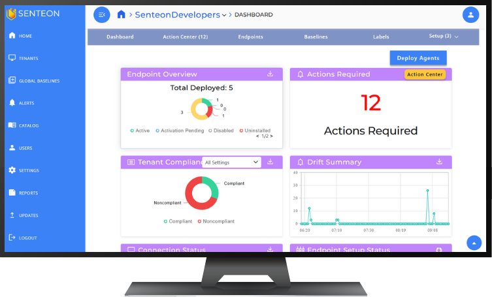492x297 pixels.
Task: Switch to the Endpoints tab
Action: [251, 37]
